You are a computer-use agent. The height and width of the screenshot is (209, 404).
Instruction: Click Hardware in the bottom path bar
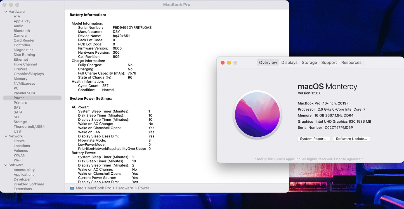(124, 188)
